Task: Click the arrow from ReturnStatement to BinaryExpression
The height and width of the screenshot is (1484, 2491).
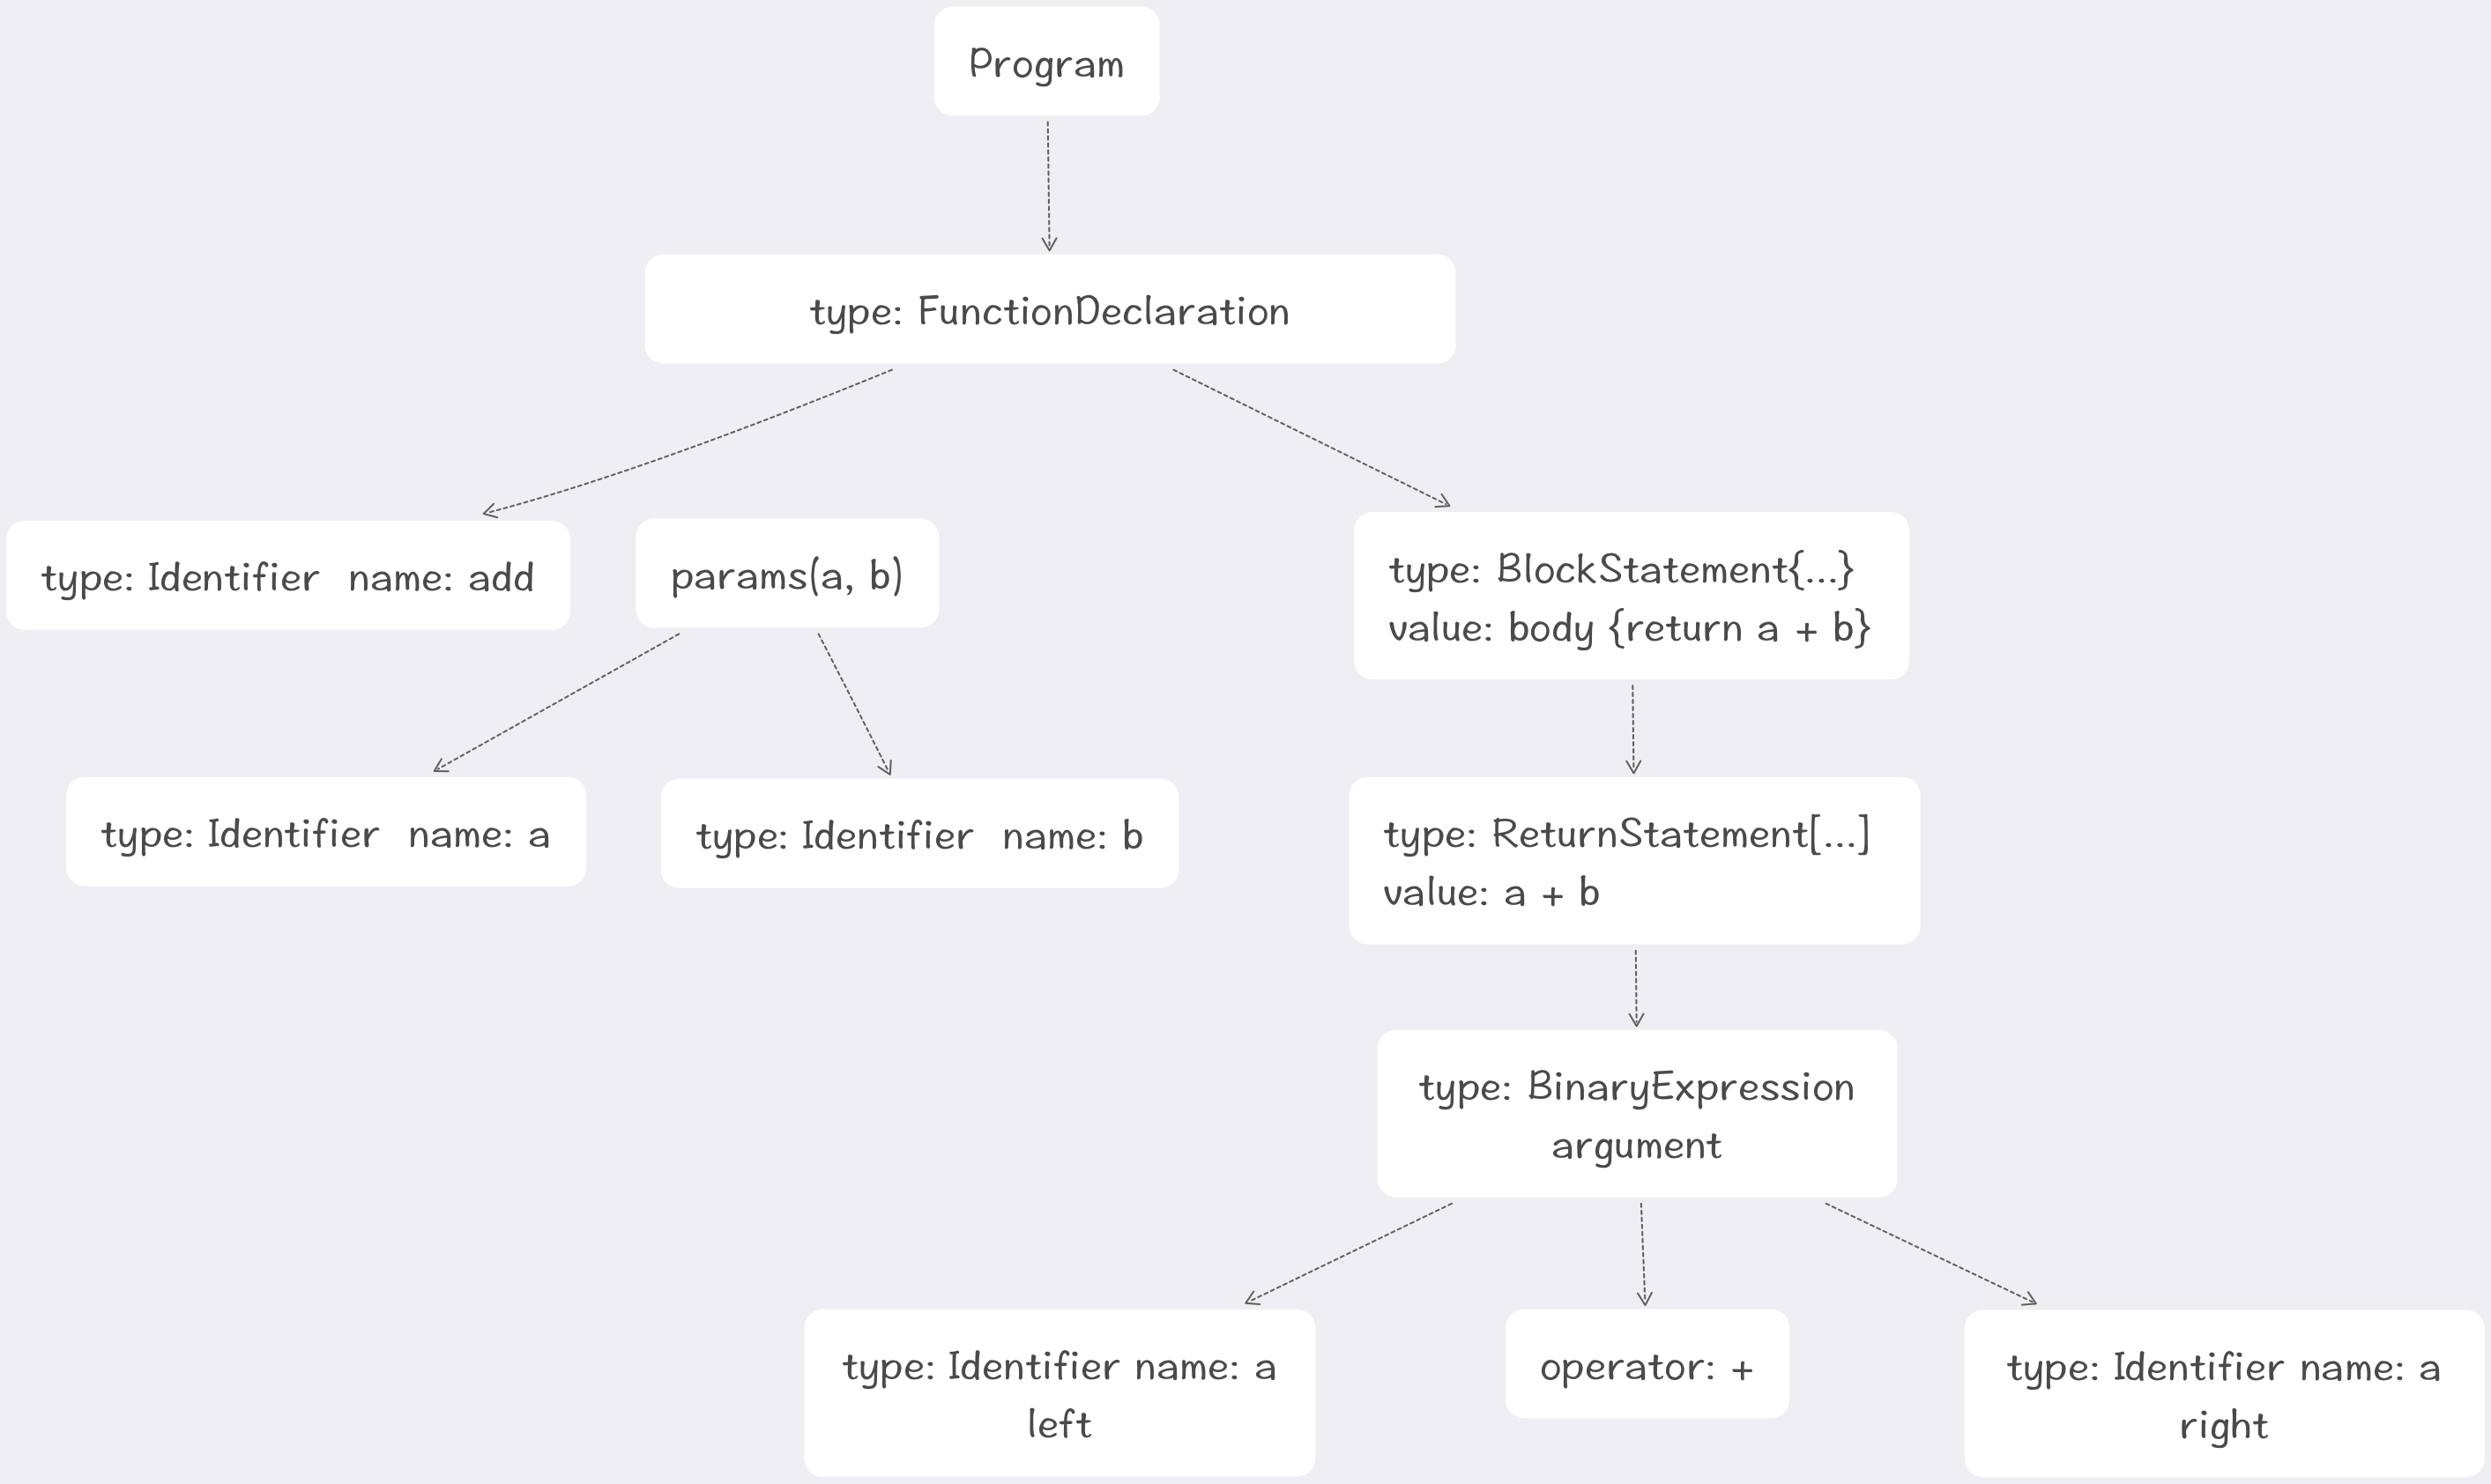Action: coord(1636,988)
